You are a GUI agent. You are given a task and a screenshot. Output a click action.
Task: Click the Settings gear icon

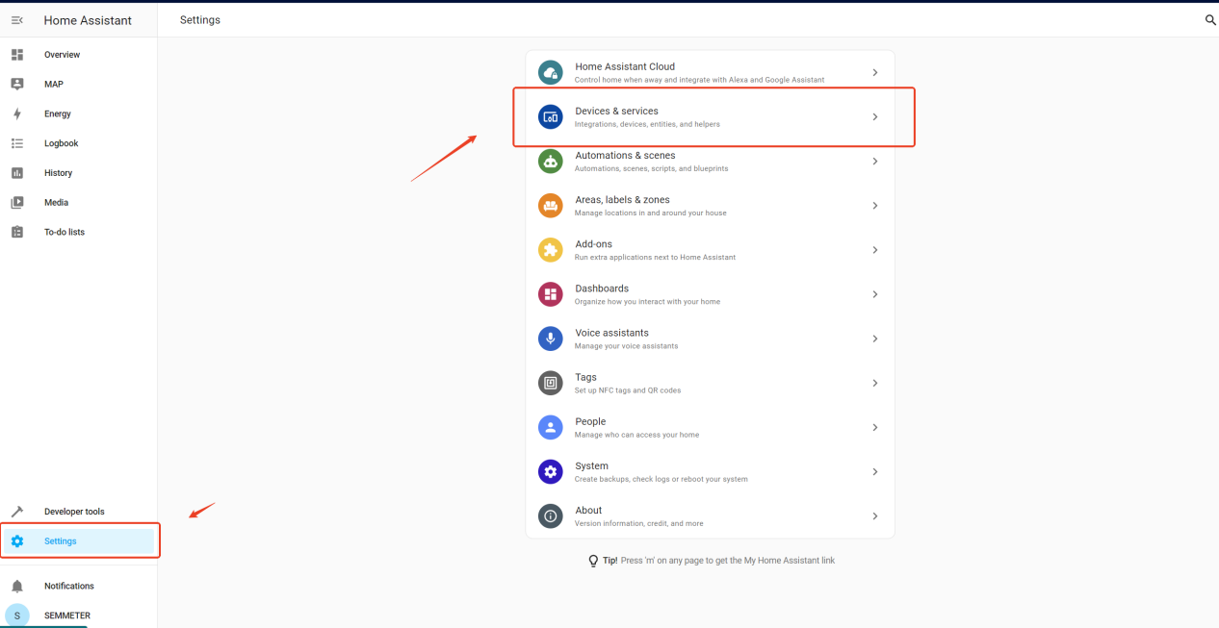point(16,541)
